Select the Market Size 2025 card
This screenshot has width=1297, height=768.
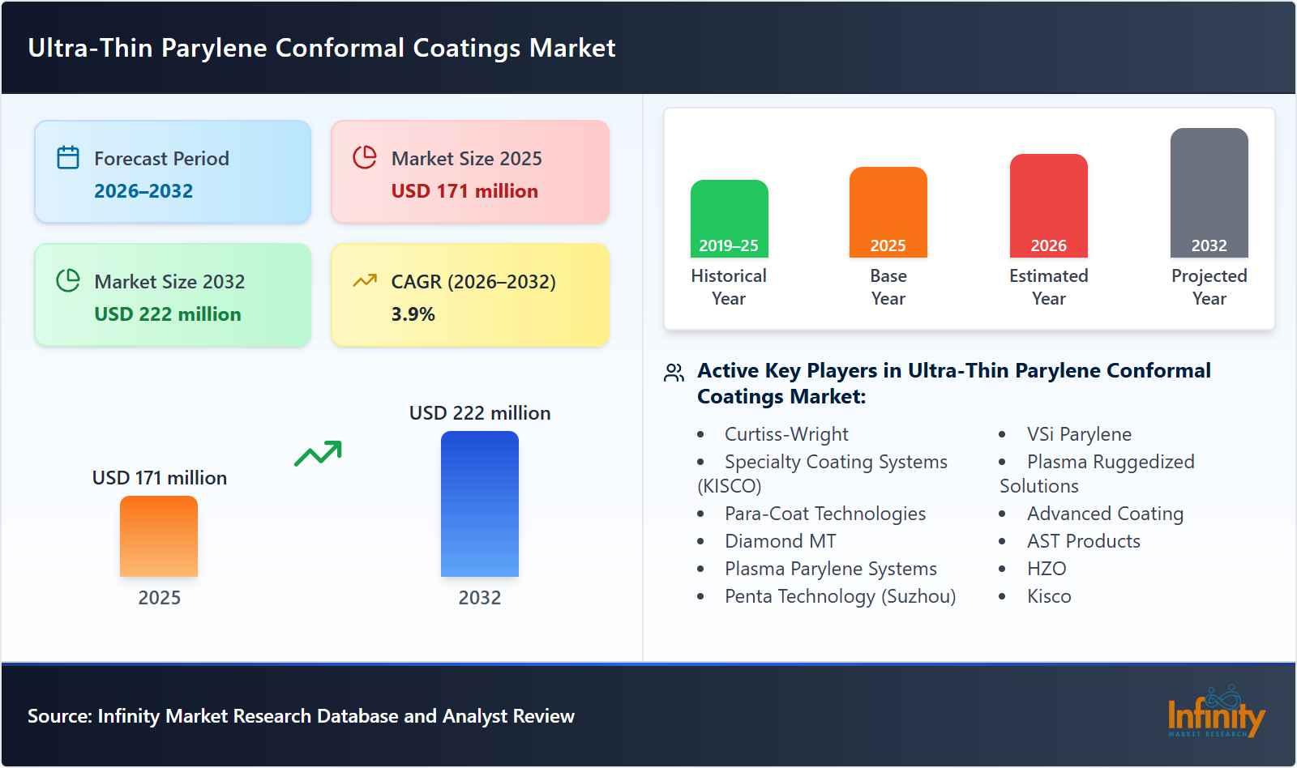click(470, 172)
